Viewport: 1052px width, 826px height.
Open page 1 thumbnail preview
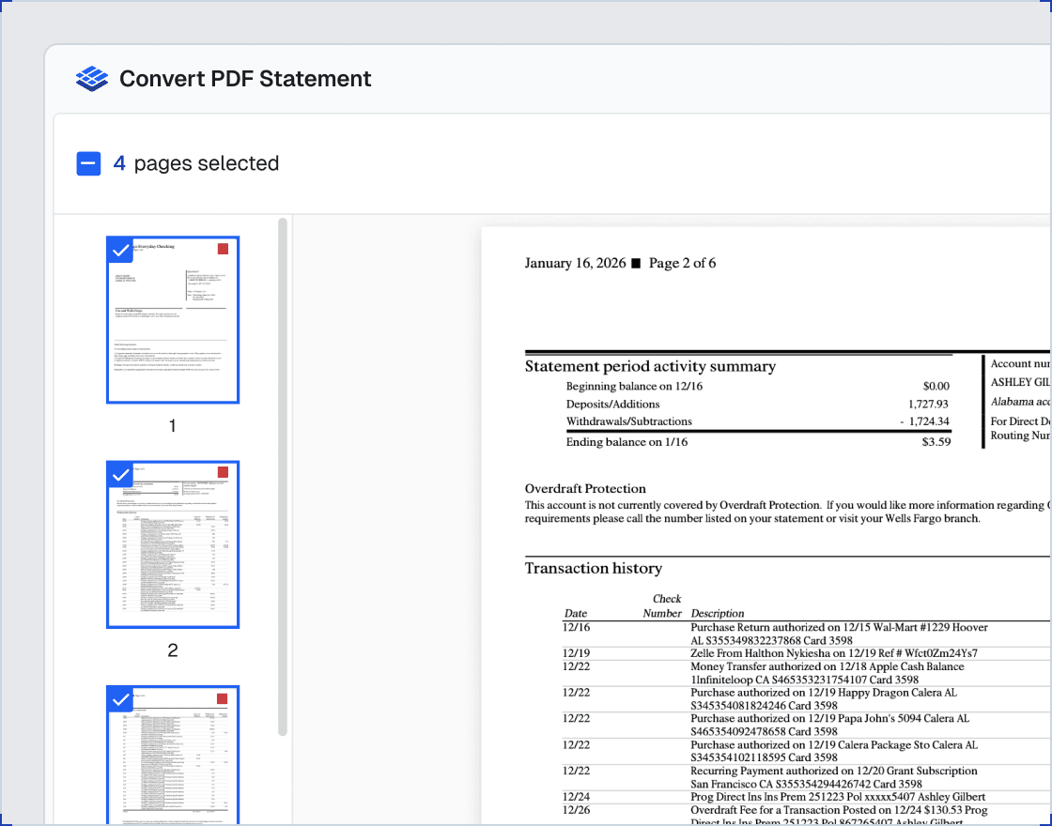click(x=173, y=320)
